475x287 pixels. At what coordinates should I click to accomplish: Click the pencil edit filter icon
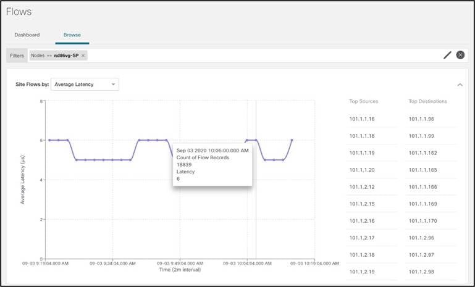coord(447,55)
